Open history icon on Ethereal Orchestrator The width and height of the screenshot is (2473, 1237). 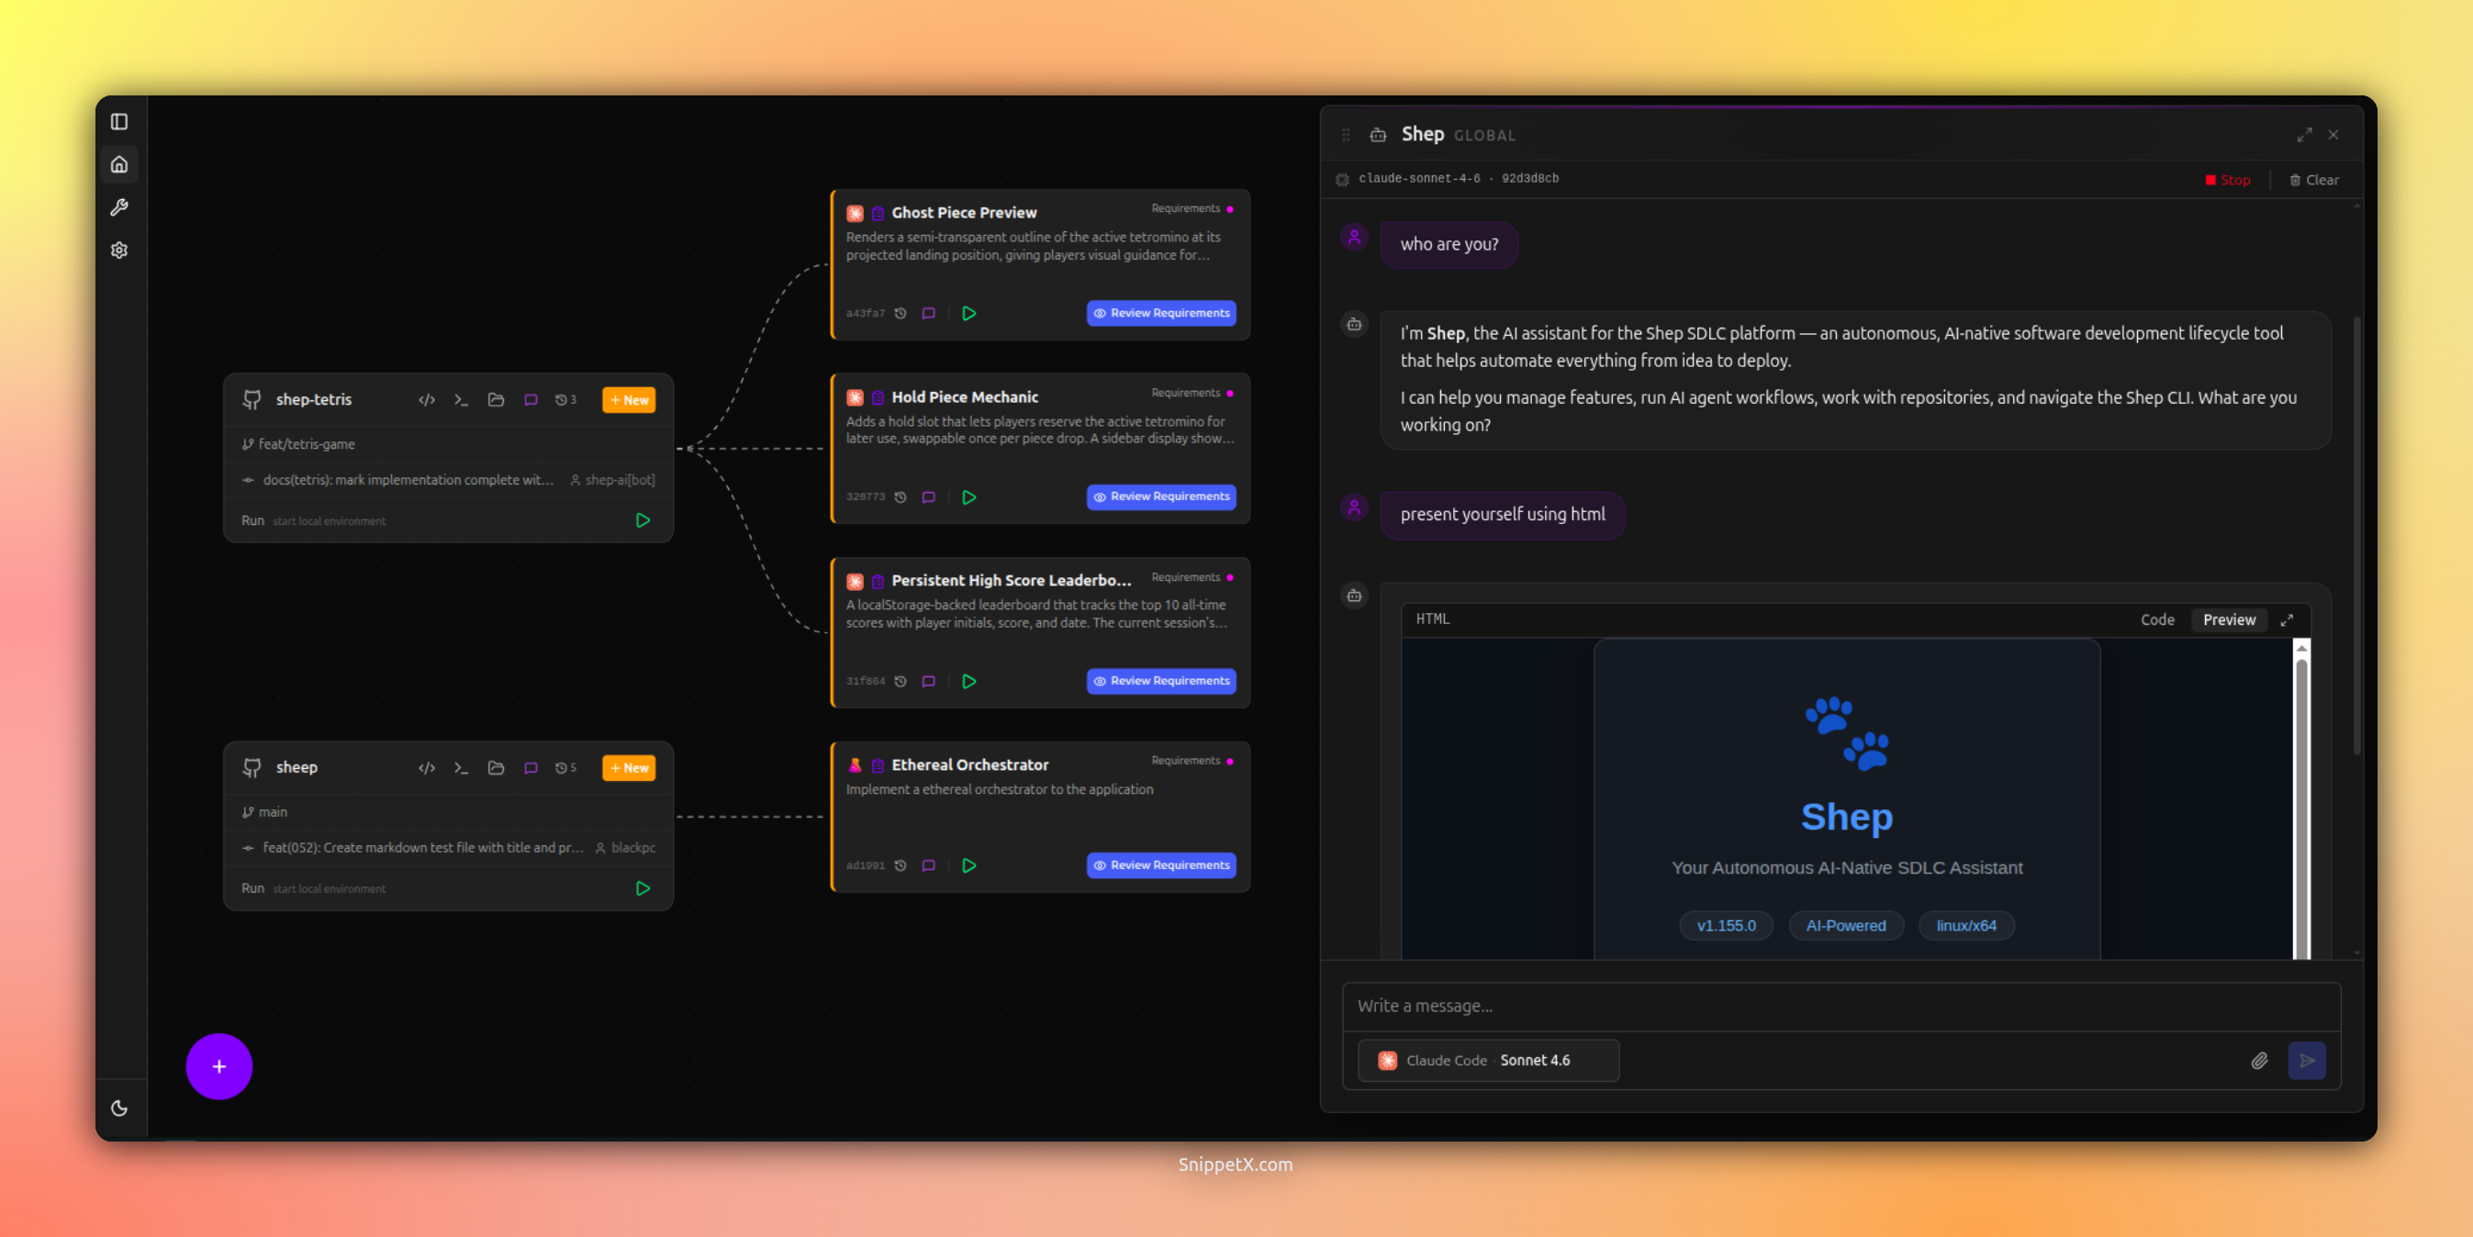point(901,865)
